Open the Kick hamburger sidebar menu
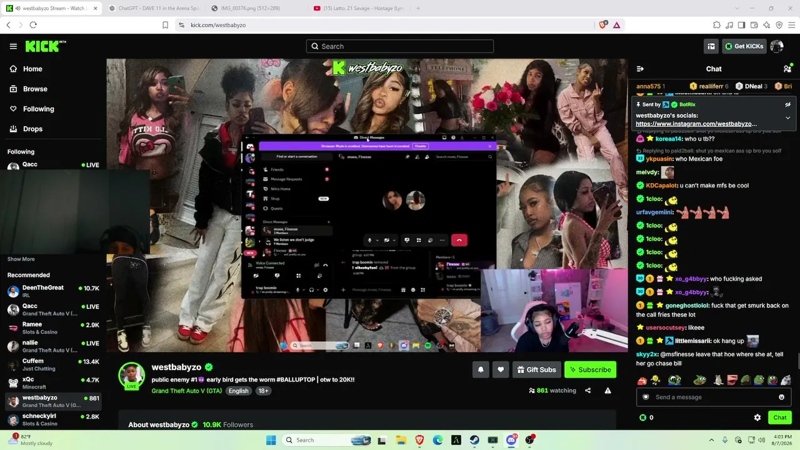 pos(13,46)
